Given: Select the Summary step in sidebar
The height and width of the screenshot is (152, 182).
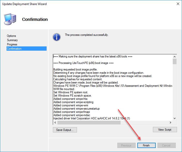Looking at the screenshot, I should [x=12, y=40].
